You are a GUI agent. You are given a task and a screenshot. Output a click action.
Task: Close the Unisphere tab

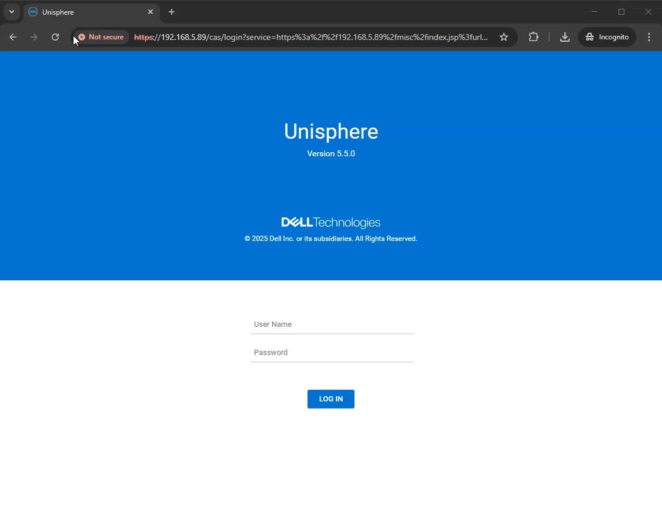(151, 12)
